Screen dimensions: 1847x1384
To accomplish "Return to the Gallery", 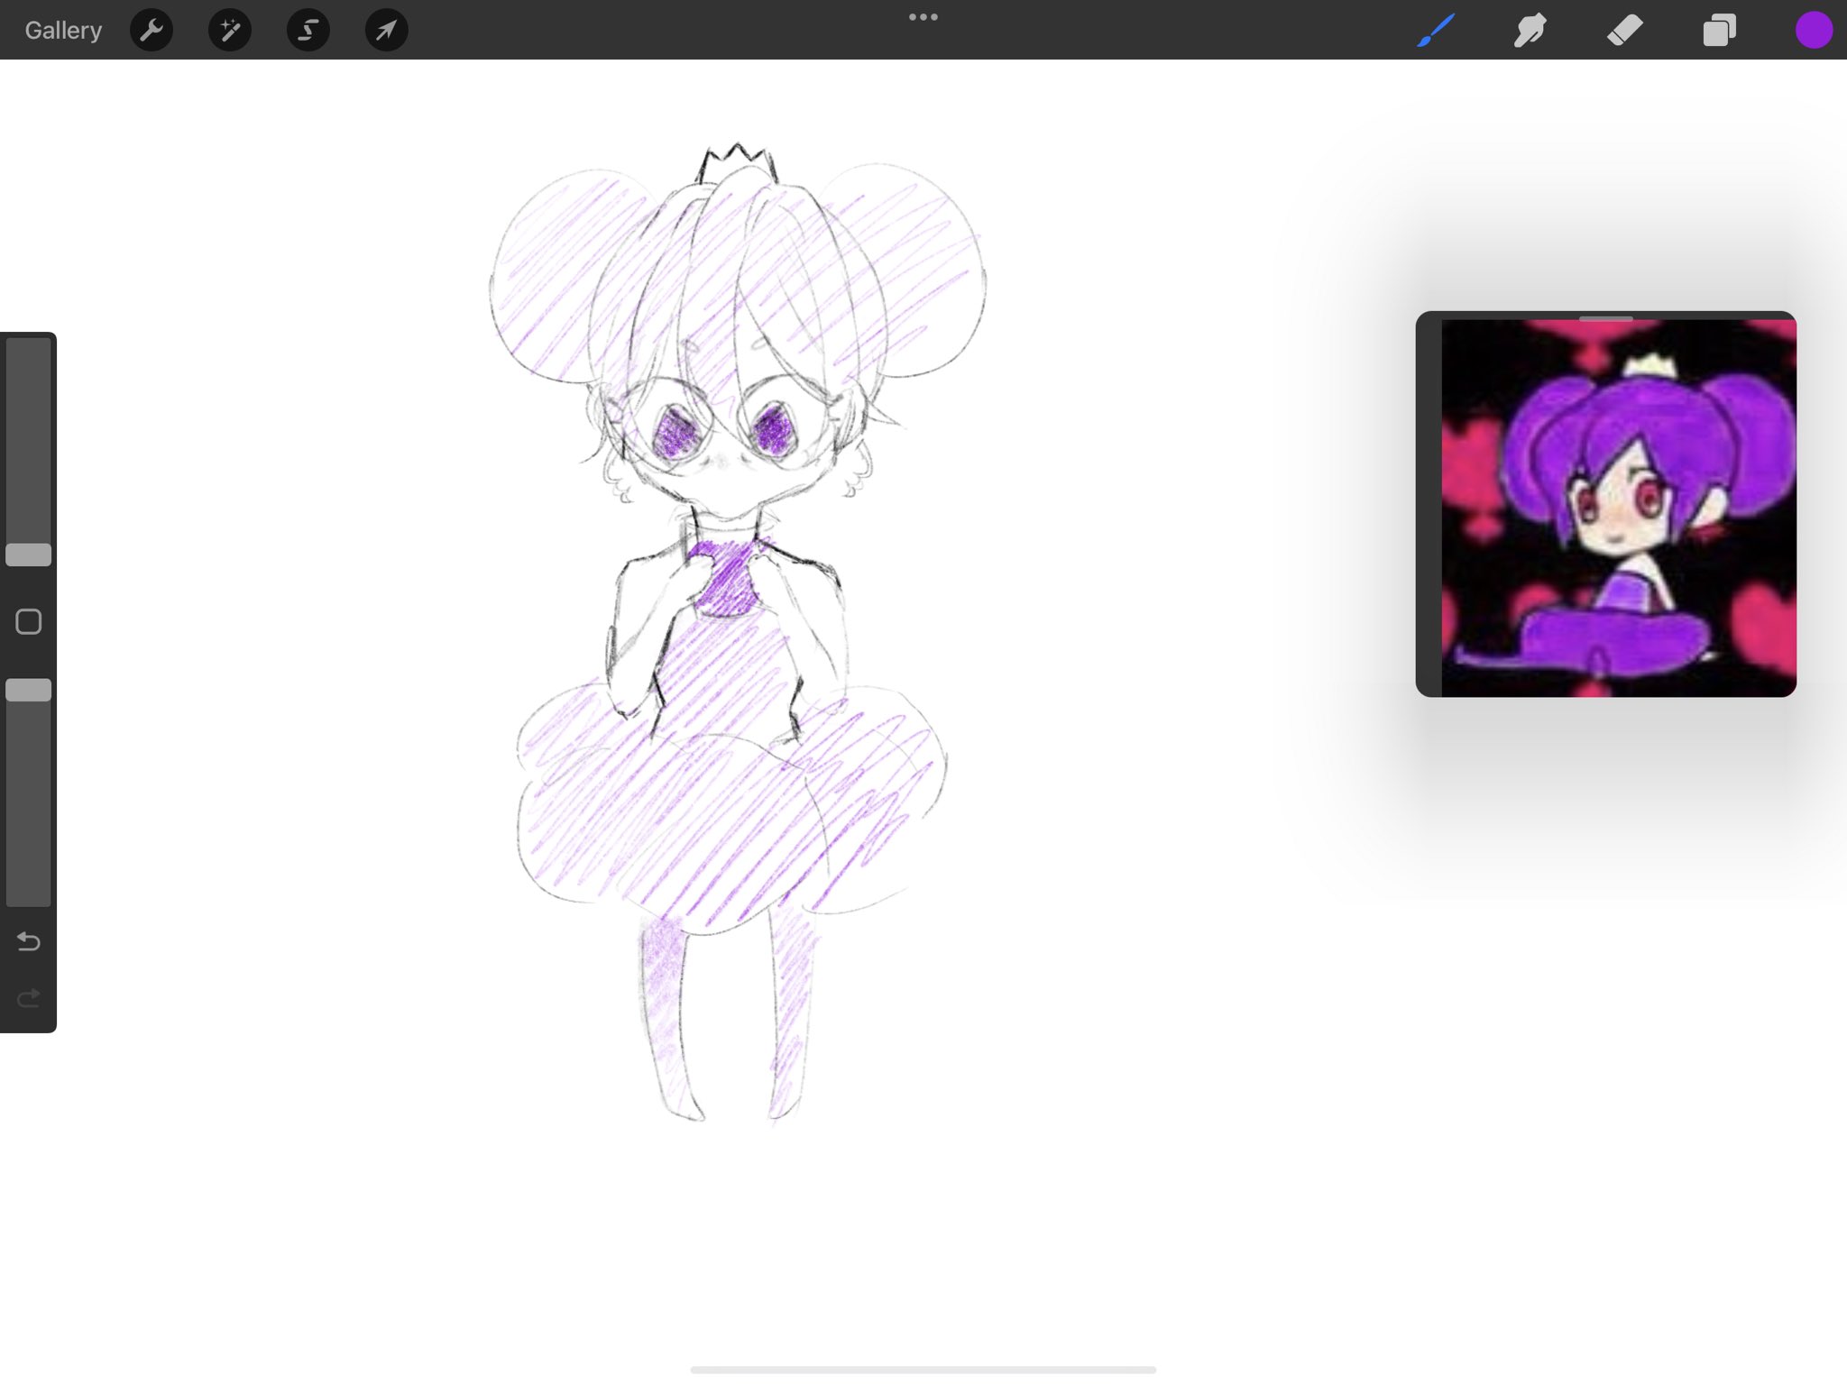I will [x=63, y=31].
